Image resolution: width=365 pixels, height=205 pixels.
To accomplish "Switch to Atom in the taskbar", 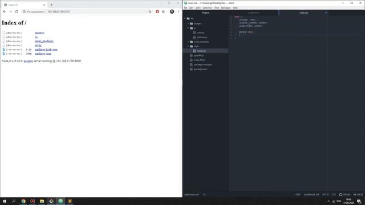I will pos(60,201).
